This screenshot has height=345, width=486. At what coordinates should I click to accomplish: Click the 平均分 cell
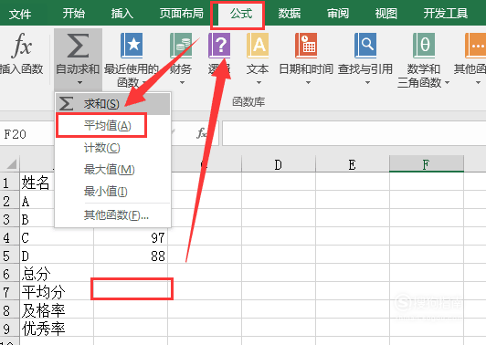(x=57, y=292)
